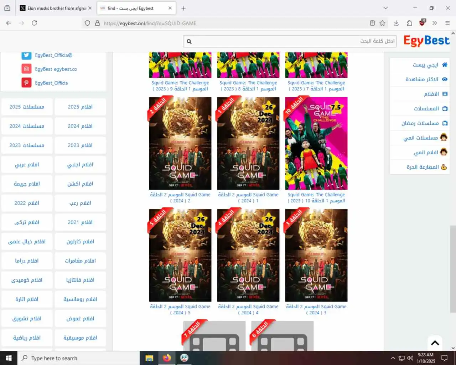
Task: Click the home icon beside ايجي بيست
Action: (x=444, y=65)
